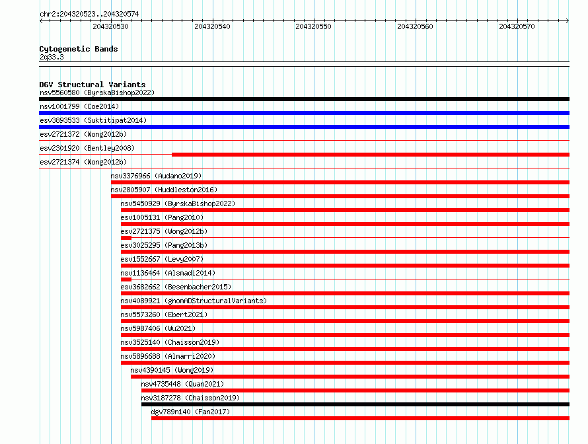Click the red bar under esv3025295
The width and height of the screenshot is (588, 444).
pos(345,252)
